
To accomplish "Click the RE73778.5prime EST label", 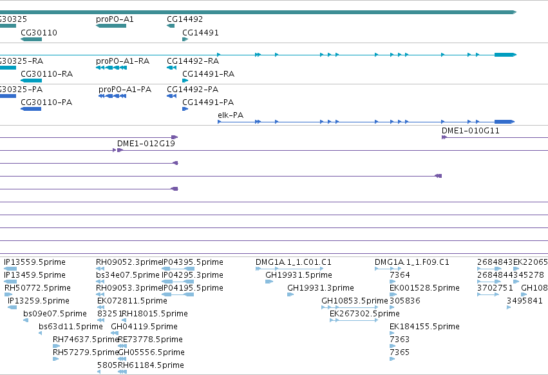I will 150,340.
